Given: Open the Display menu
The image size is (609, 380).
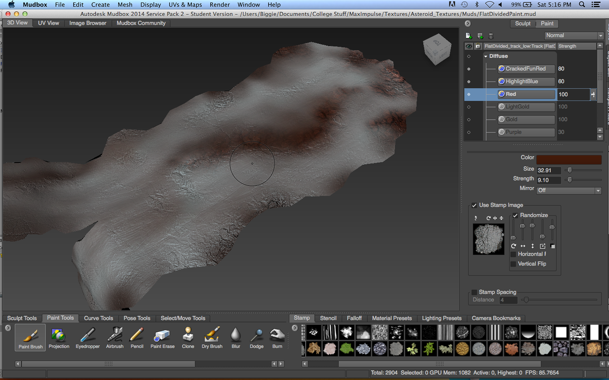Looking at the screenshot, I should 151,4.
